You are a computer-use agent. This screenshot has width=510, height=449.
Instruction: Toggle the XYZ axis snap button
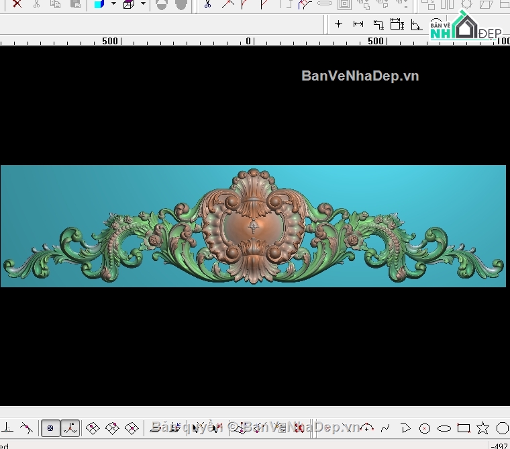click(x=70, y=428)
